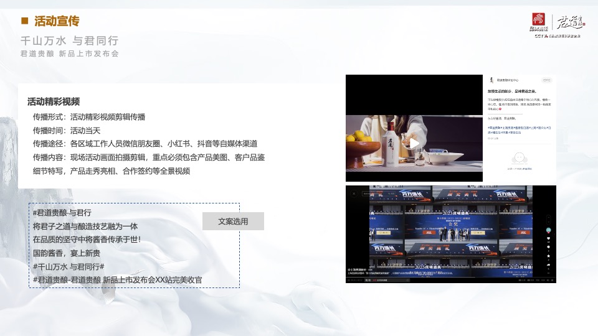The width and height of the screenshot is (598, 336).
Task: Click the 在品质的坚守中将酱香传承于世 line
Action: pos(87,240)
